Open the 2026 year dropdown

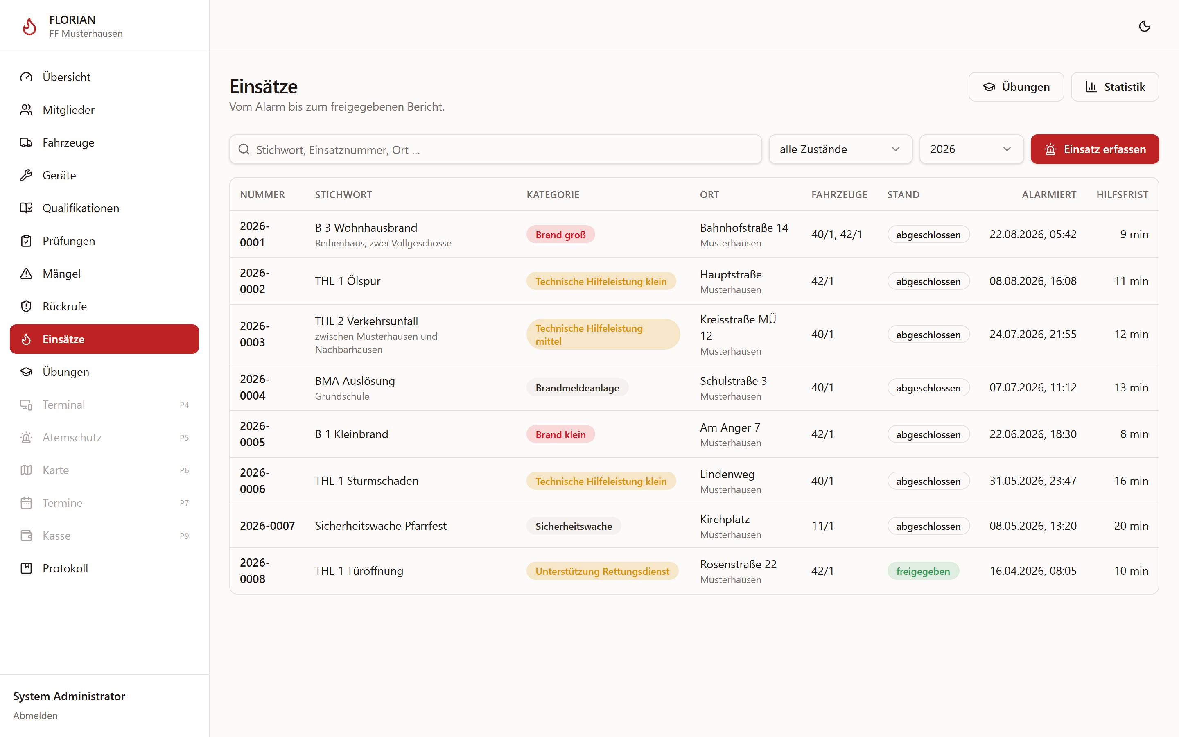tap(971, 149)
